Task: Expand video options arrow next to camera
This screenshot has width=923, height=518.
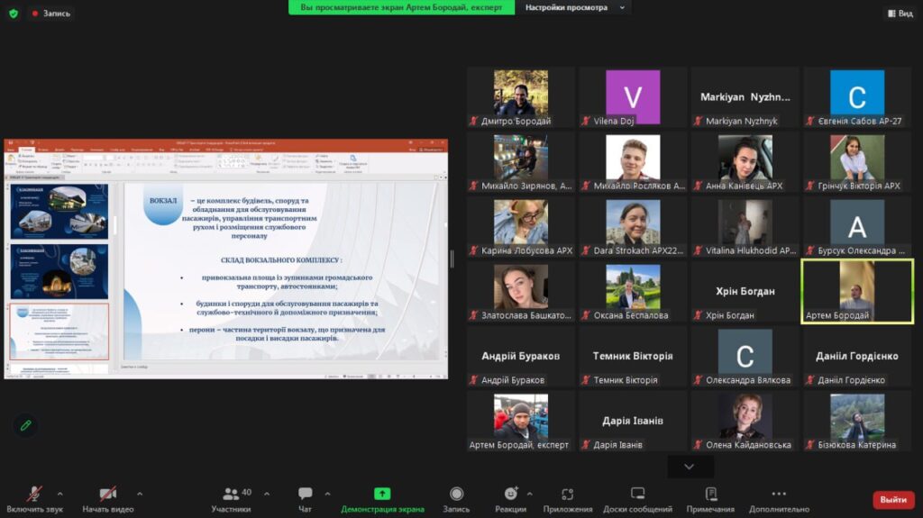Action: tap(140, 494)
